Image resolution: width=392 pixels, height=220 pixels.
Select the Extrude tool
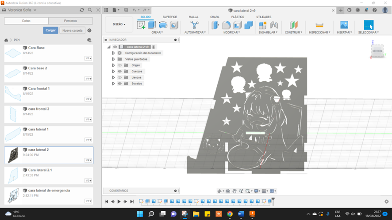coord(152,25)
